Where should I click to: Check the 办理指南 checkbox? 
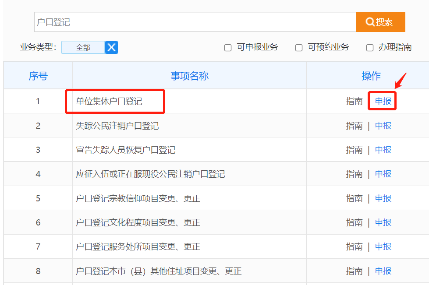pyautogui.click(x=370, y=48)
